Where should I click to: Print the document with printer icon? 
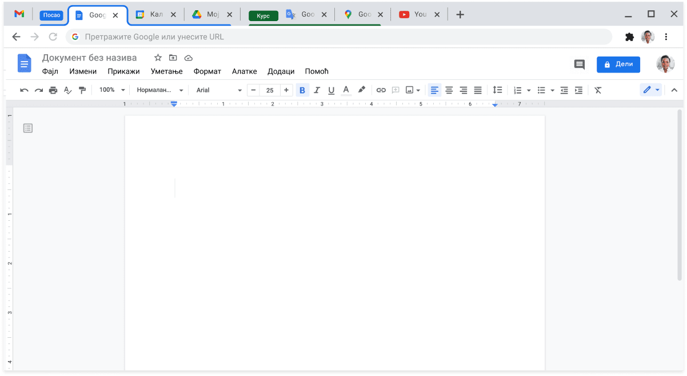[53, 90]
